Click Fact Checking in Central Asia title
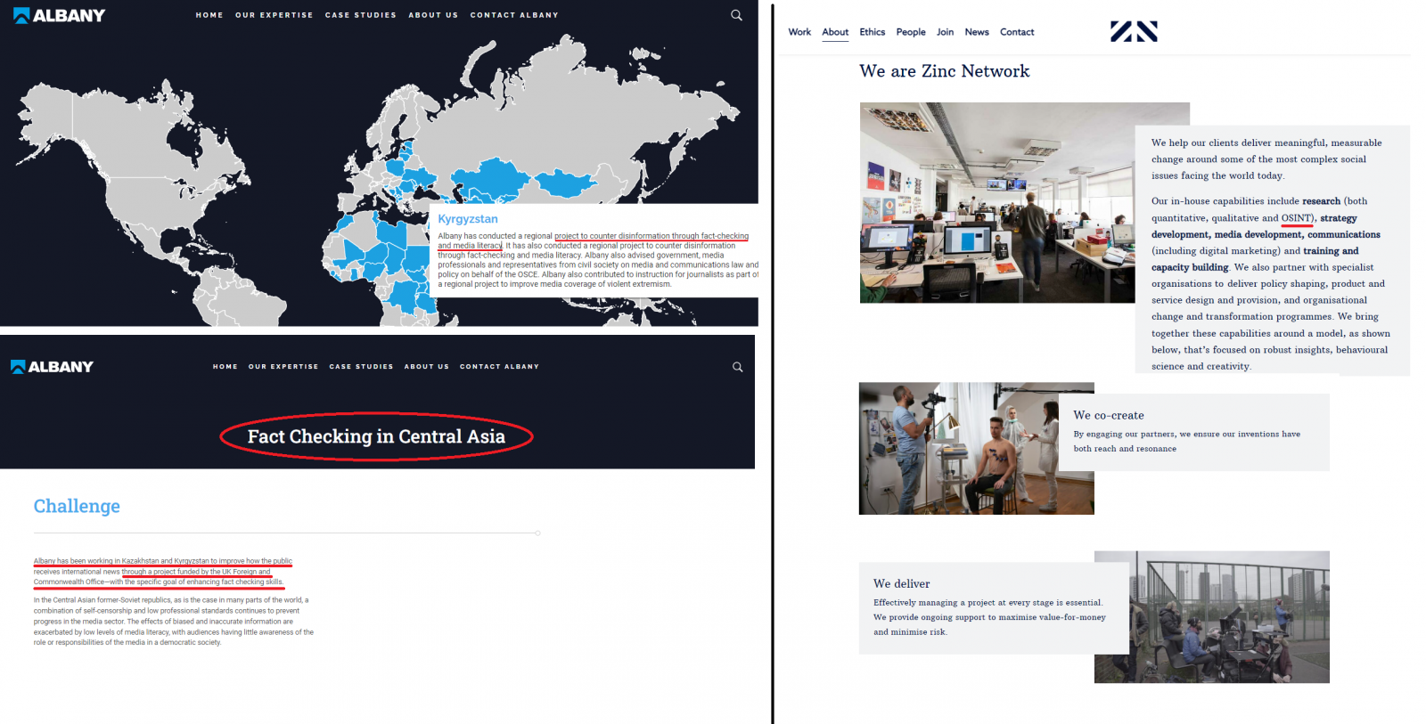Image resolution: width=1426 pixels, height=724 pixels. coord(376,436)
